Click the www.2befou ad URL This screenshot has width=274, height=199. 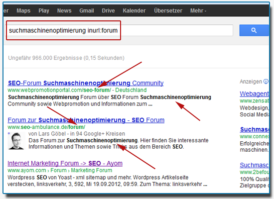pyautogui.click(x=254, y=172)
